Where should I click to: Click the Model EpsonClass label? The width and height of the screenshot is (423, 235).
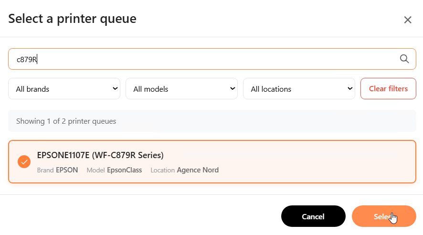click(114, 170)
